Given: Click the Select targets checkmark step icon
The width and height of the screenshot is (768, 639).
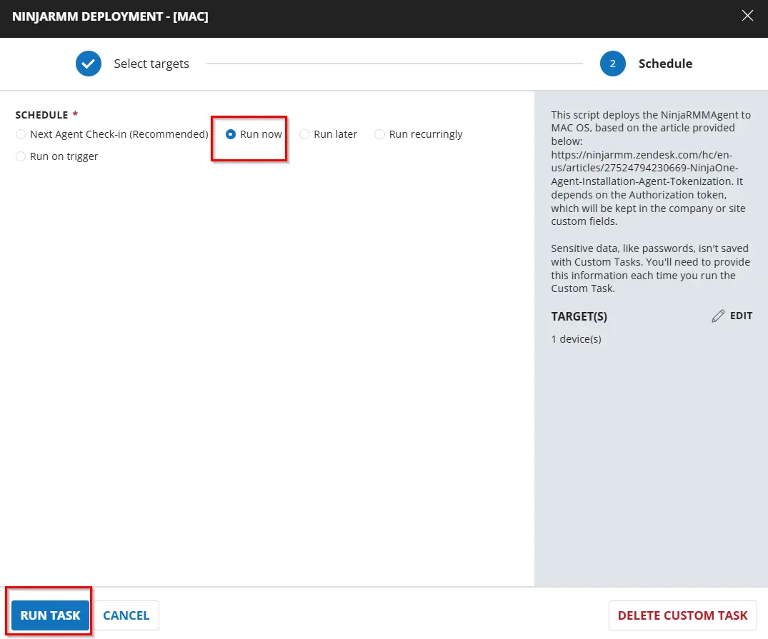Looking at the screenshot, I should 89,64.
